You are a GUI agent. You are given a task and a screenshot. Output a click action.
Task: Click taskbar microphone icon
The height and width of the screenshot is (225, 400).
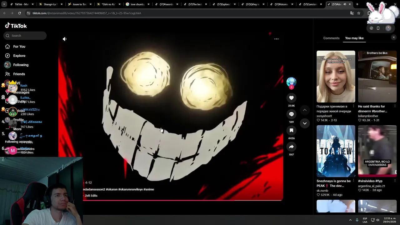point(357,220)
